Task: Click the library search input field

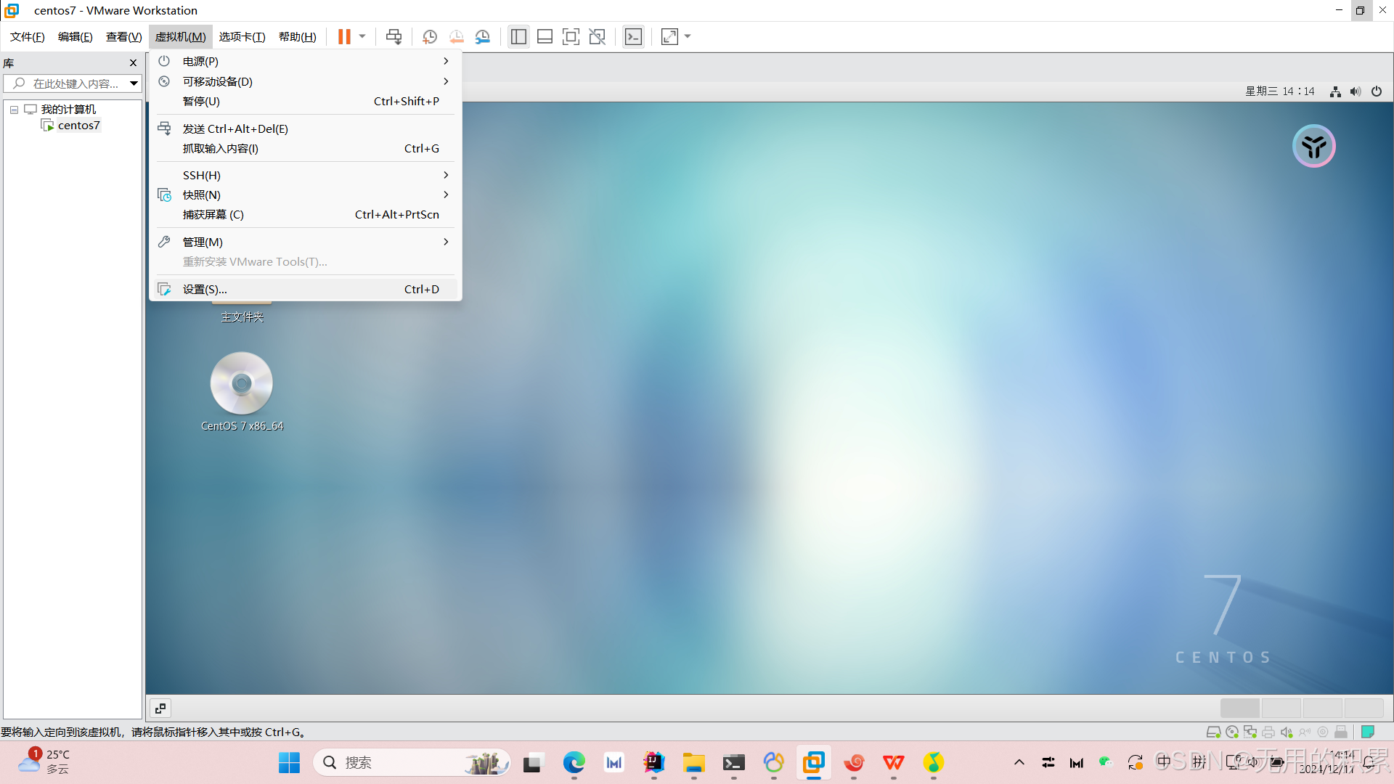Action: pyautogui.click(x=67, y=83)
